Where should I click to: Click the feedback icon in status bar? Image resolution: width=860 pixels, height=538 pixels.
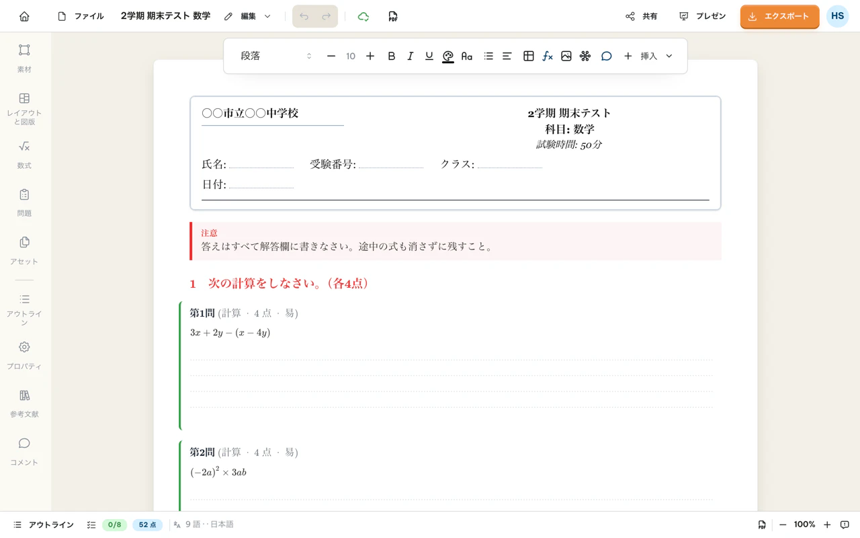(845, 525)
